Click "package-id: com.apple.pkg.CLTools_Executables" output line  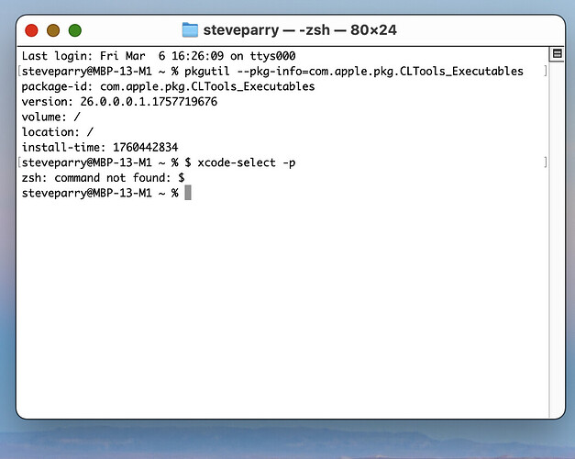click(x=168, y=86)
